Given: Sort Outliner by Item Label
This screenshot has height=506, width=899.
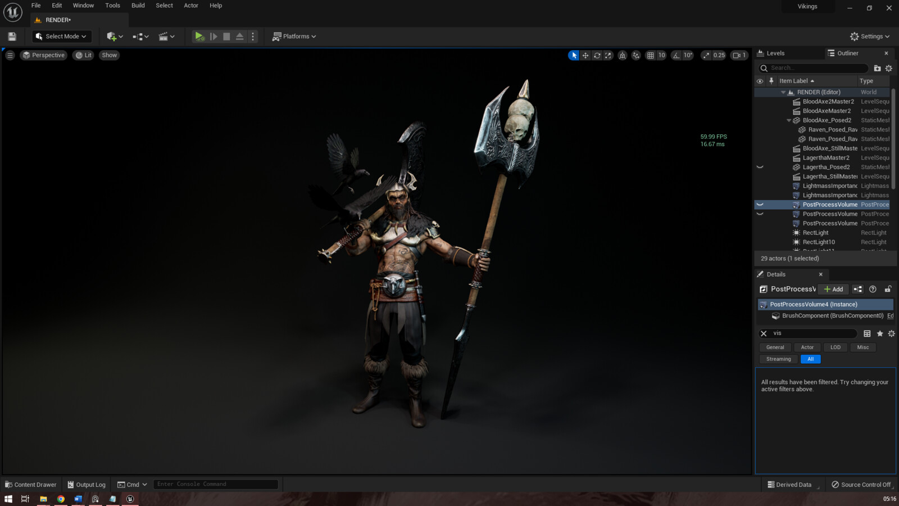Looking at the screenshot, I should pos(796,81).
